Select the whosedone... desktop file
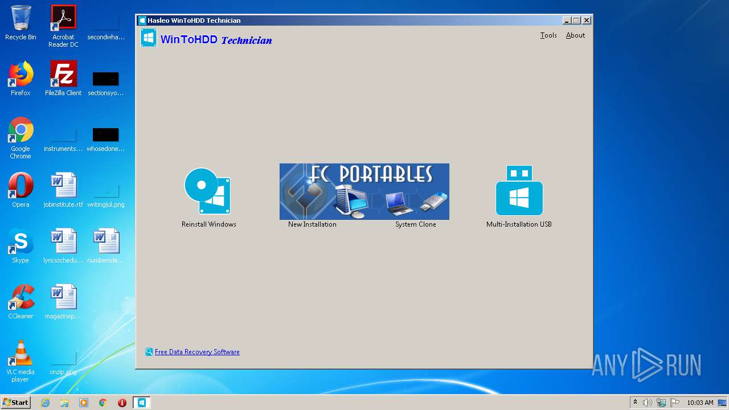Screen dimensions: 729x410 pos(106,140)
